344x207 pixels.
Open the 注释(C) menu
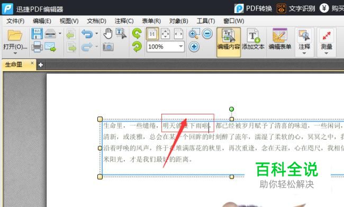(x=124, y=21)
